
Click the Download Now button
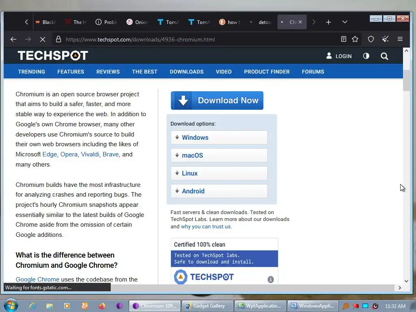pos(217,101)
